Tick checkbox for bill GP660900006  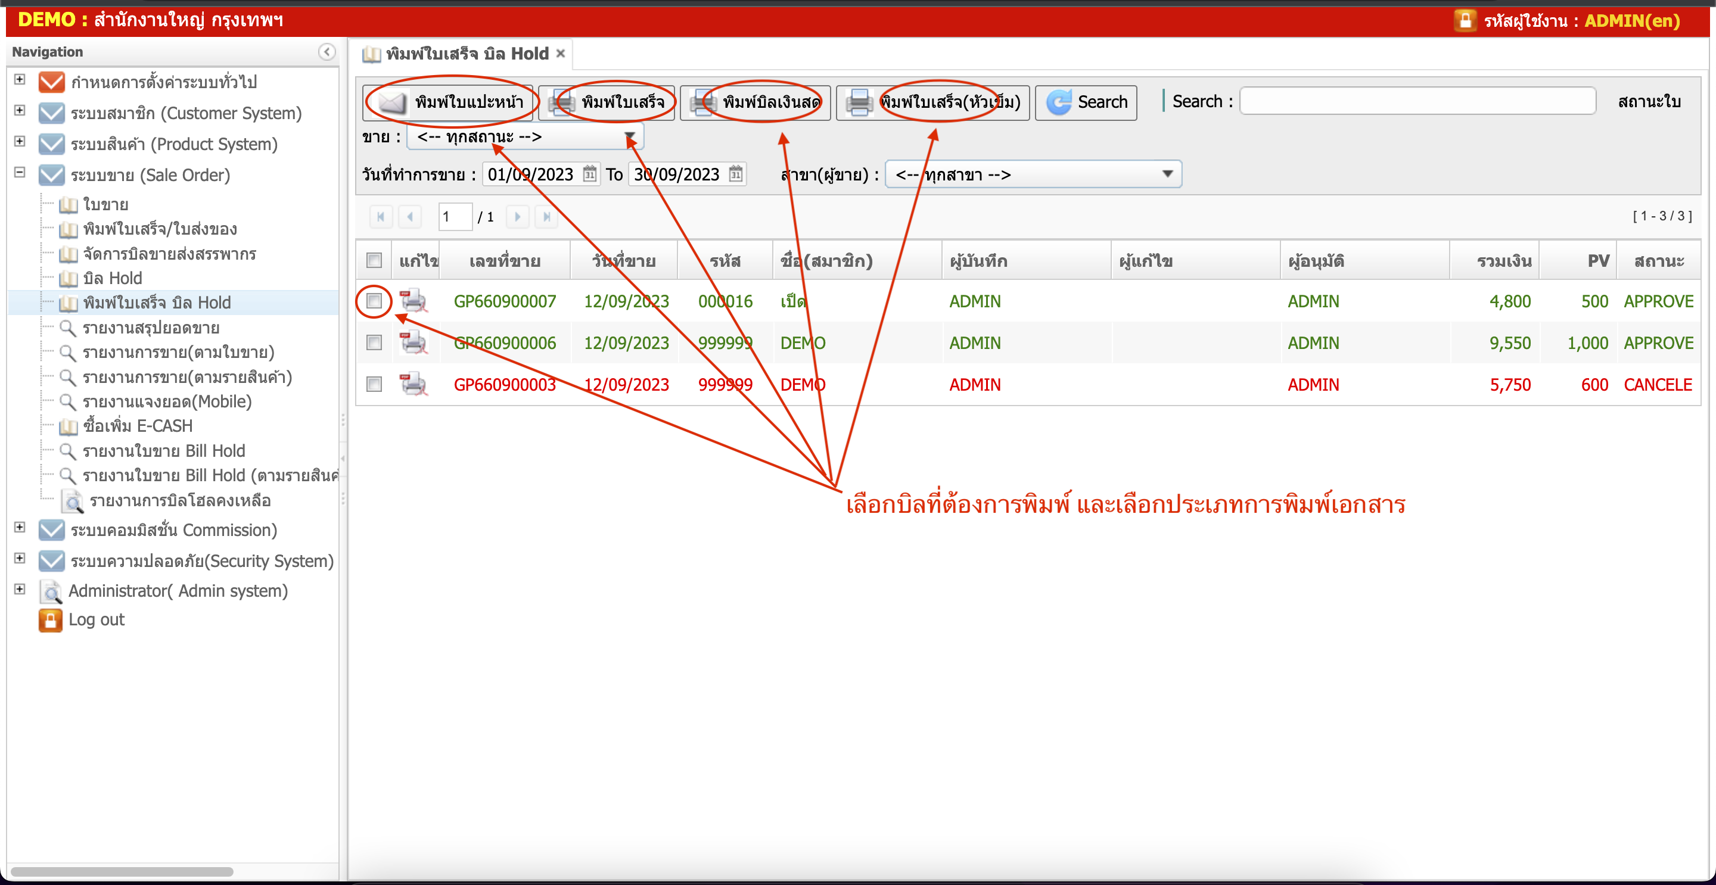374,343
